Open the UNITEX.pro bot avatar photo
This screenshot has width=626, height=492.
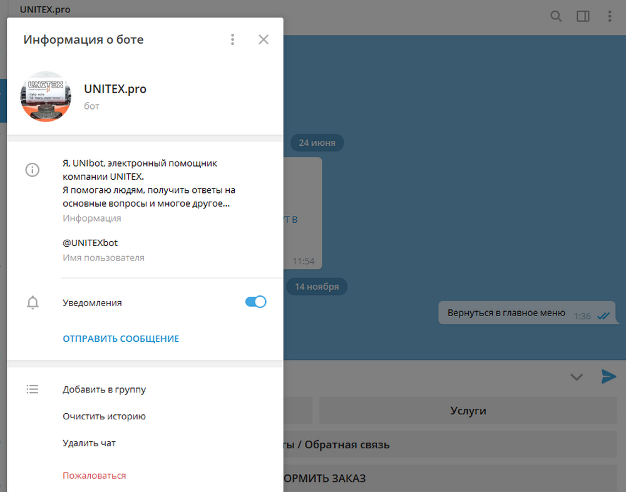[x=46, y=96]
